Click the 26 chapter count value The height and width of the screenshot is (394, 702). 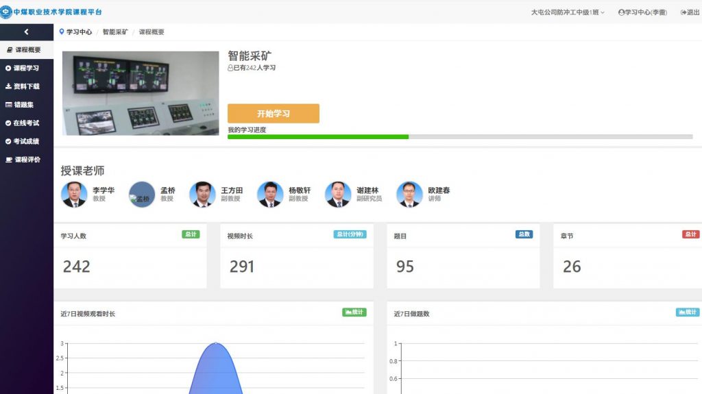point(572,267)
